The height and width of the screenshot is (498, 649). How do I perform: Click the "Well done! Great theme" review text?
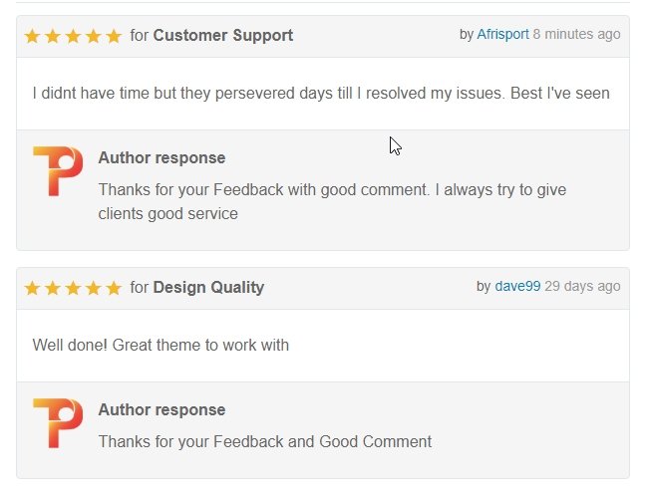click(x=161, y=346)
